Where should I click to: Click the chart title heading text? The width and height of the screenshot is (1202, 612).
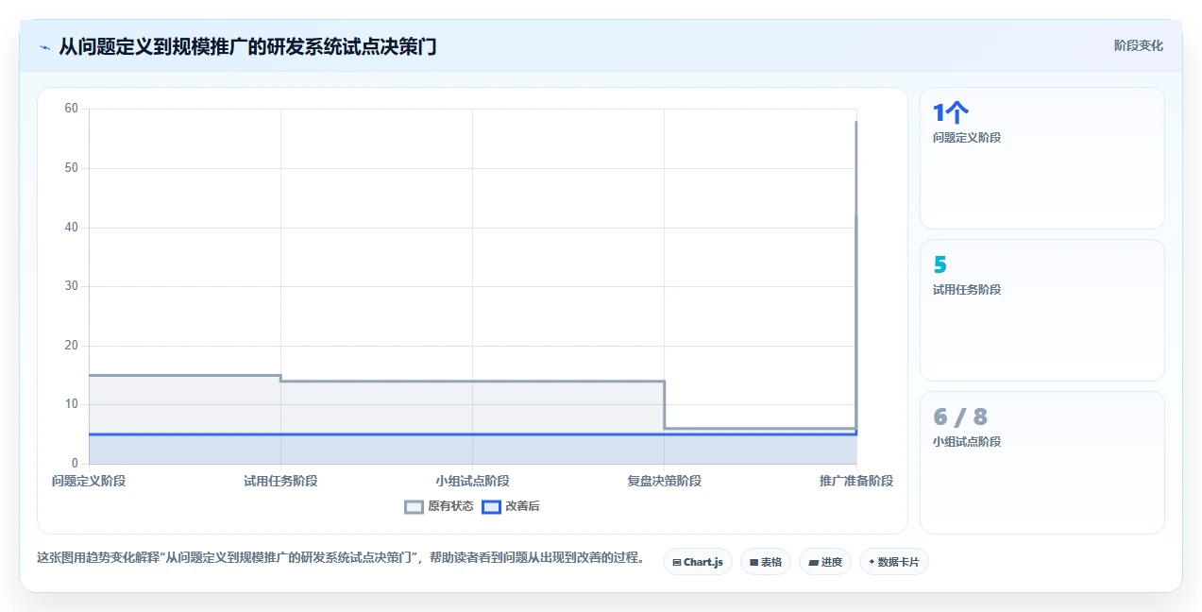pyautogui.click(x=247, y=46)
